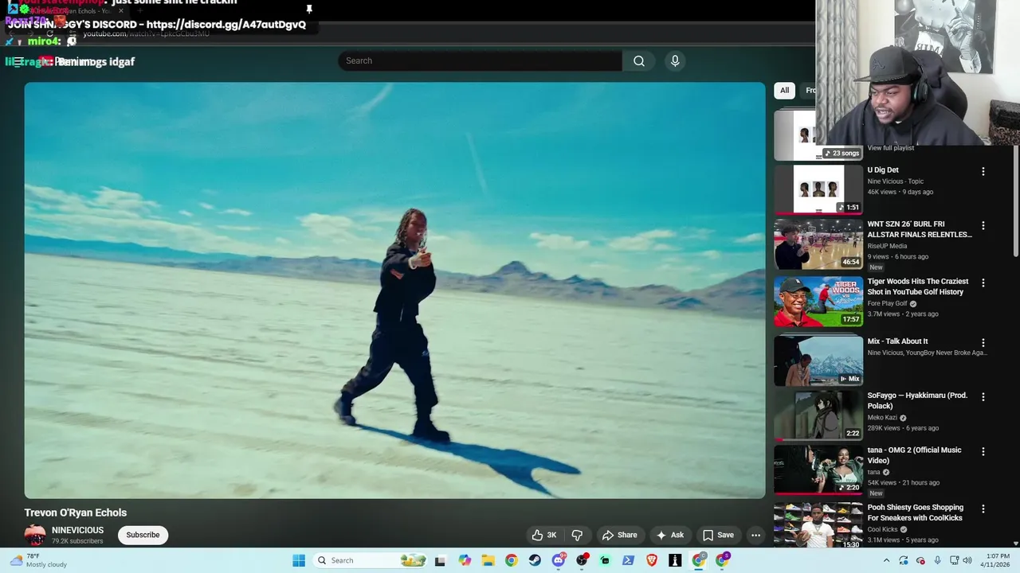Like the video with thumbs up
Image resolution: width=1020 pixels, height=573 pixels.
(544, 535)
